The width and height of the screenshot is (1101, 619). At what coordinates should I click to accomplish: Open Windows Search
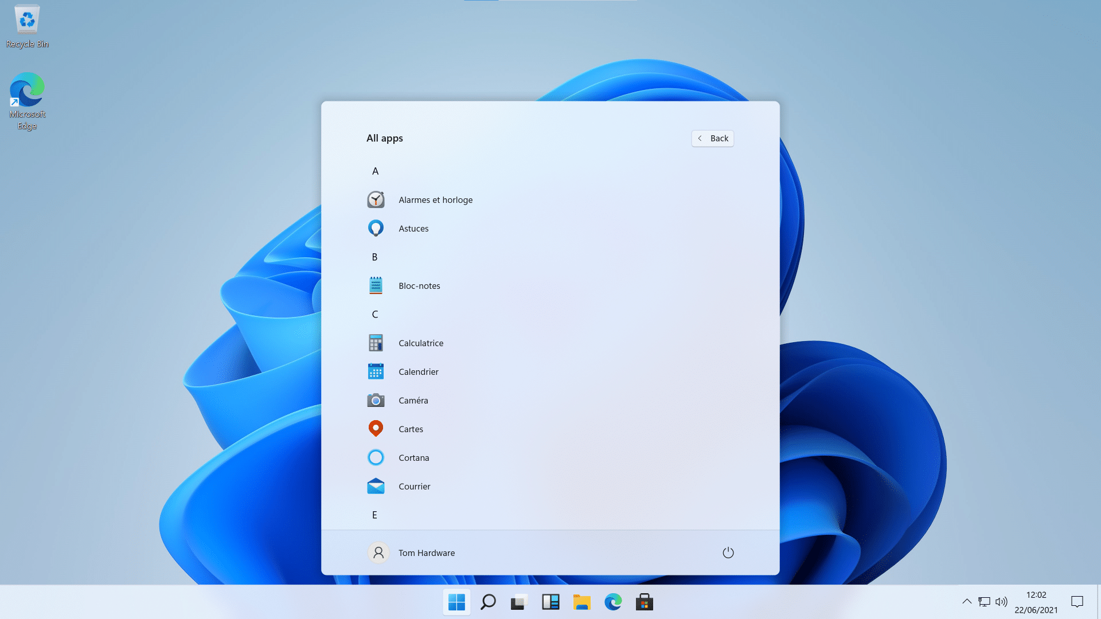coord(488,602)
